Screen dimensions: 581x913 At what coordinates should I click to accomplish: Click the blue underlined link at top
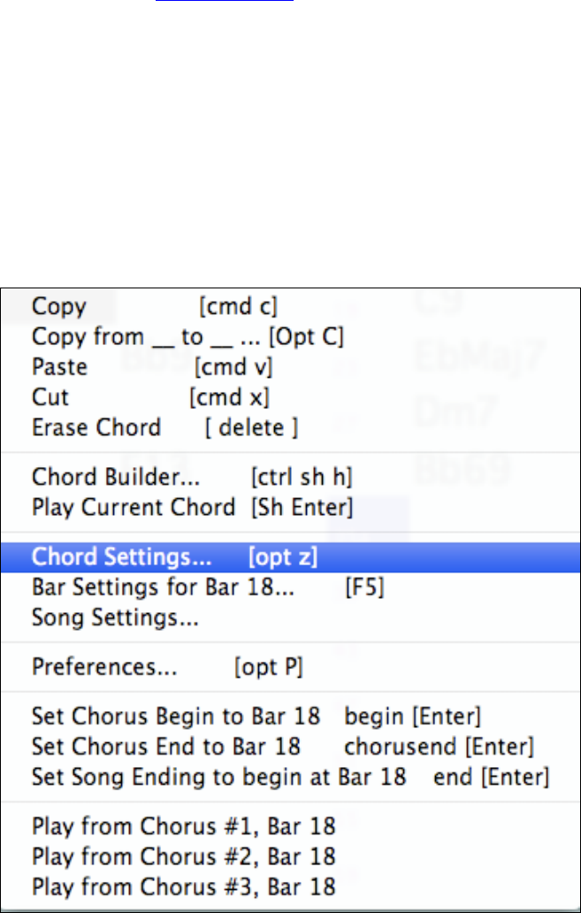(x=224, y=2)
